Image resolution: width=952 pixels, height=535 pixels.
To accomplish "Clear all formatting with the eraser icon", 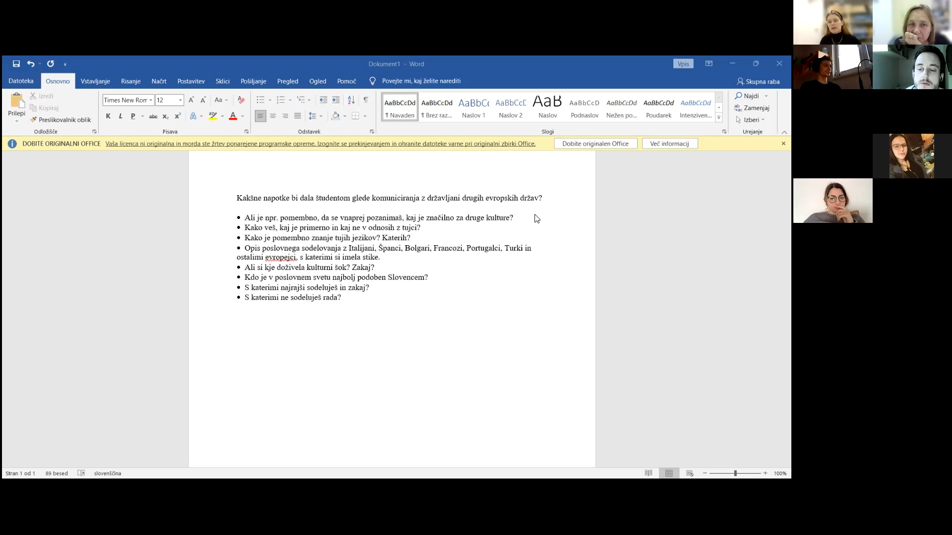I will click(x=241, y=100).
